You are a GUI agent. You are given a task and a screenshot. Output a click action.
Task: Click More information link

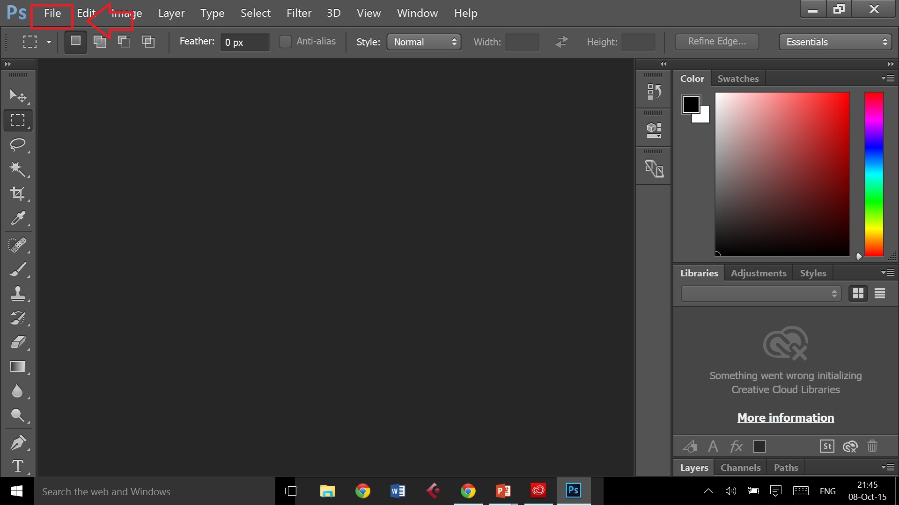pos(785,418)
